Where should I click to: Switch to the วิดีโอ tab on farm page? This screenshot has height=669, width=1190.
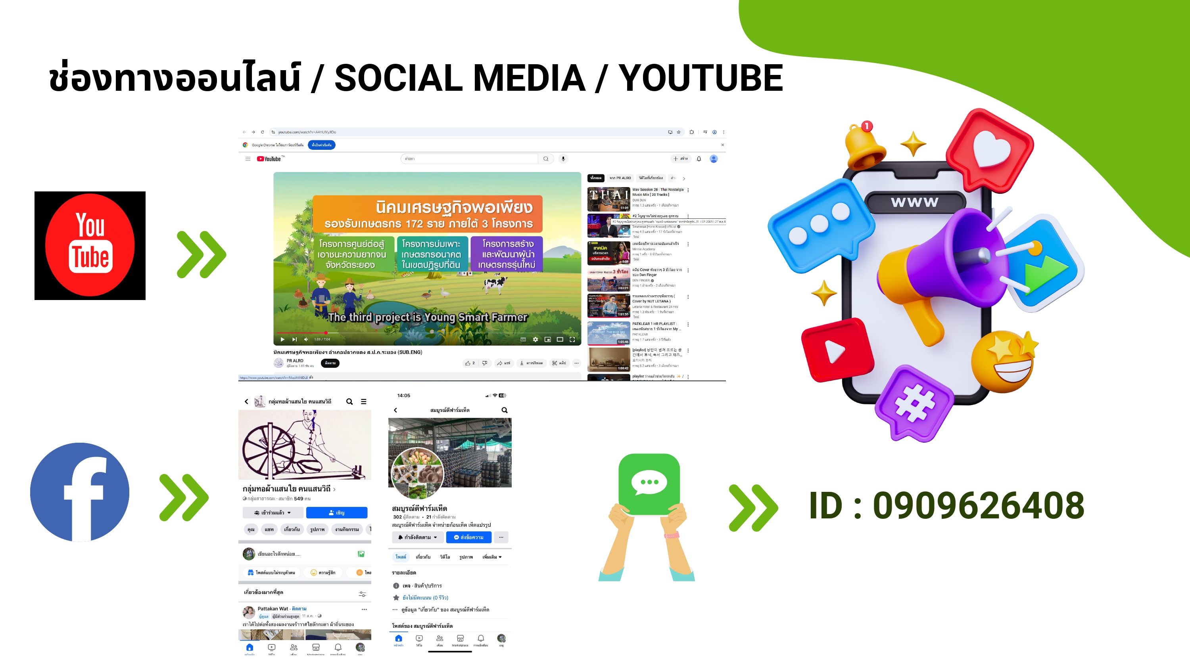point(444,557)
